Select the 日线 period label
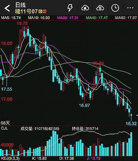 pos(20,5)
